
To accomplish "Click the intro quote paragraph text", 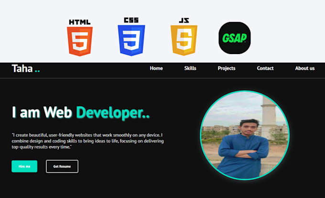I will pos(87,141).
